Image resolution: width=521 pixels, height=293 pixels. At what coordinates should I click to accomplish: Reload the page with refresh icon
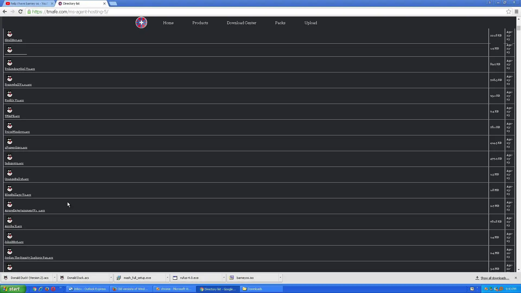point(20,11)
